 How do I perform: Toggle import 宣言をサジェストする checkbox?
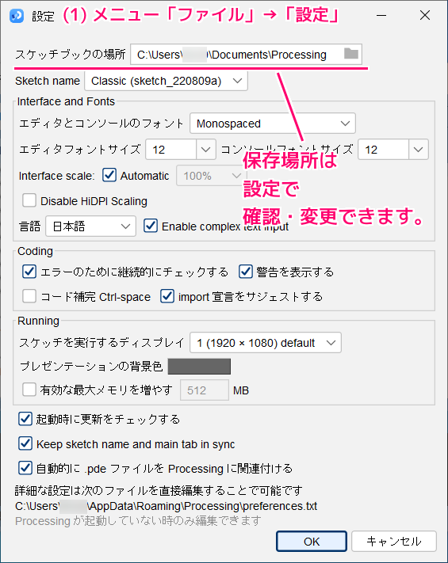coord(167,296)
